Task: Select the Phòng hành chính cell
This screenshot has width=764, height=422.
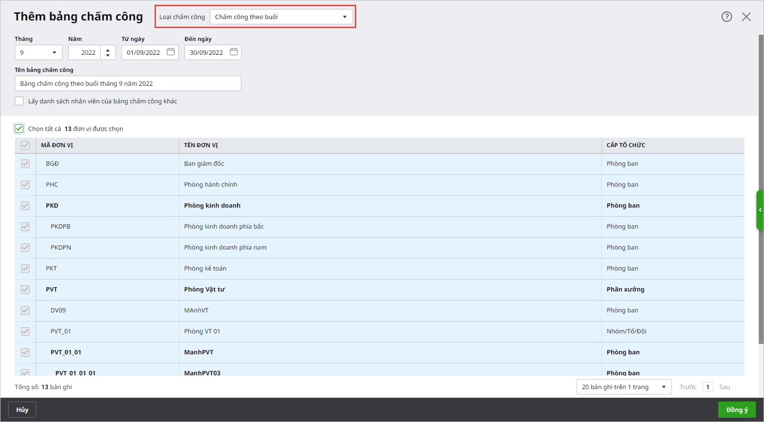Action: pos(390,185)
